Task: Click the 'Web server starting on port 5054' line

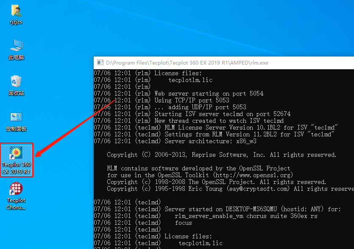Action: tap(178, 93)
